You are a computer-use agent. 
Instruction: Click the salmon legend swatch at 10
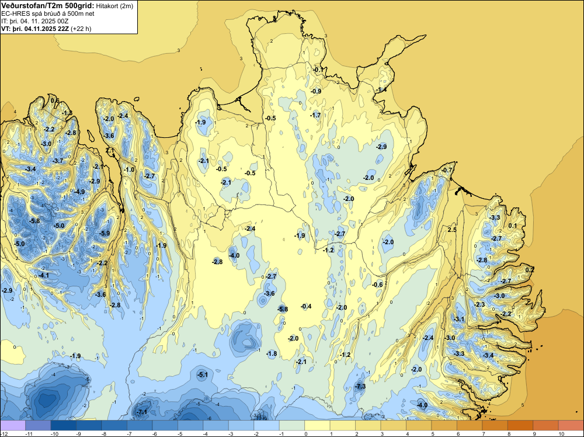pos(571,425)
